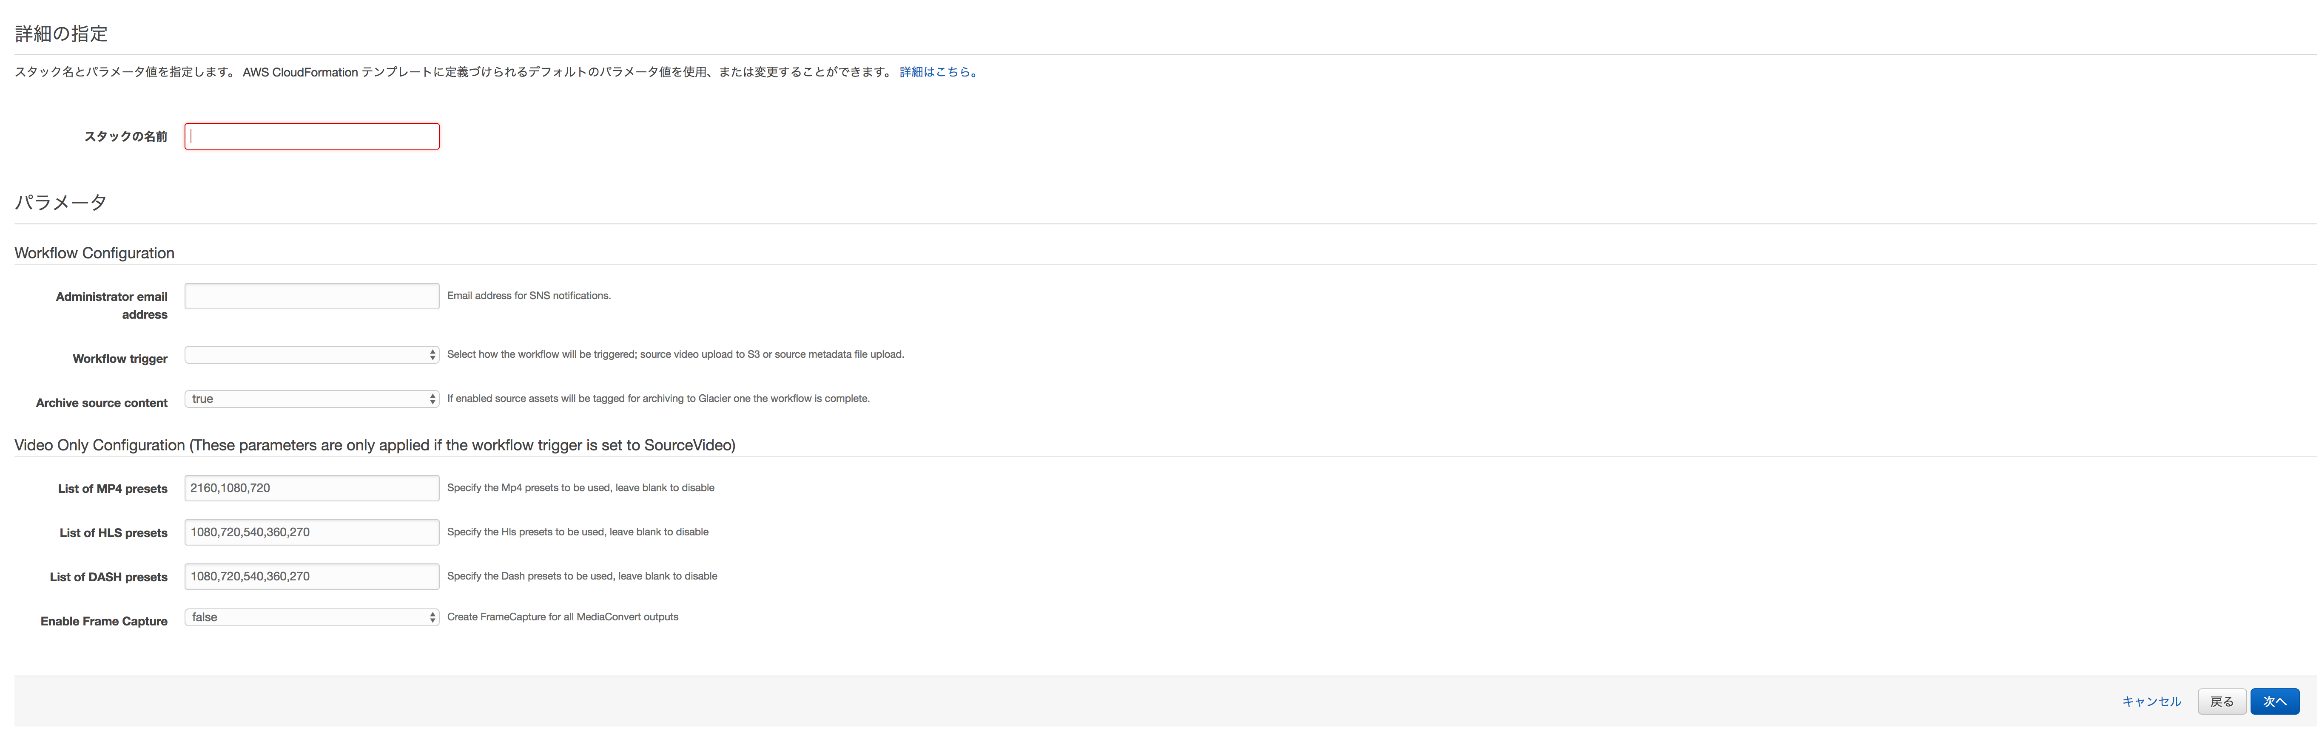Click the 'Email address for SNS notifications.' text
The width and height of the screenshot is (2322, 741).
(x=529, y=296)
